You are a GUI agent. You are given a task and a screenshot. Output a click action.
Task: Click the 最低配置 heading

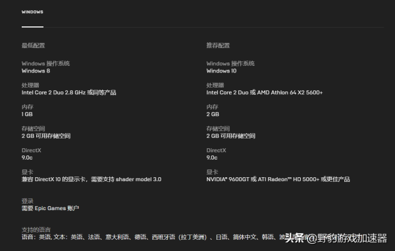click(x=34, y=45)
